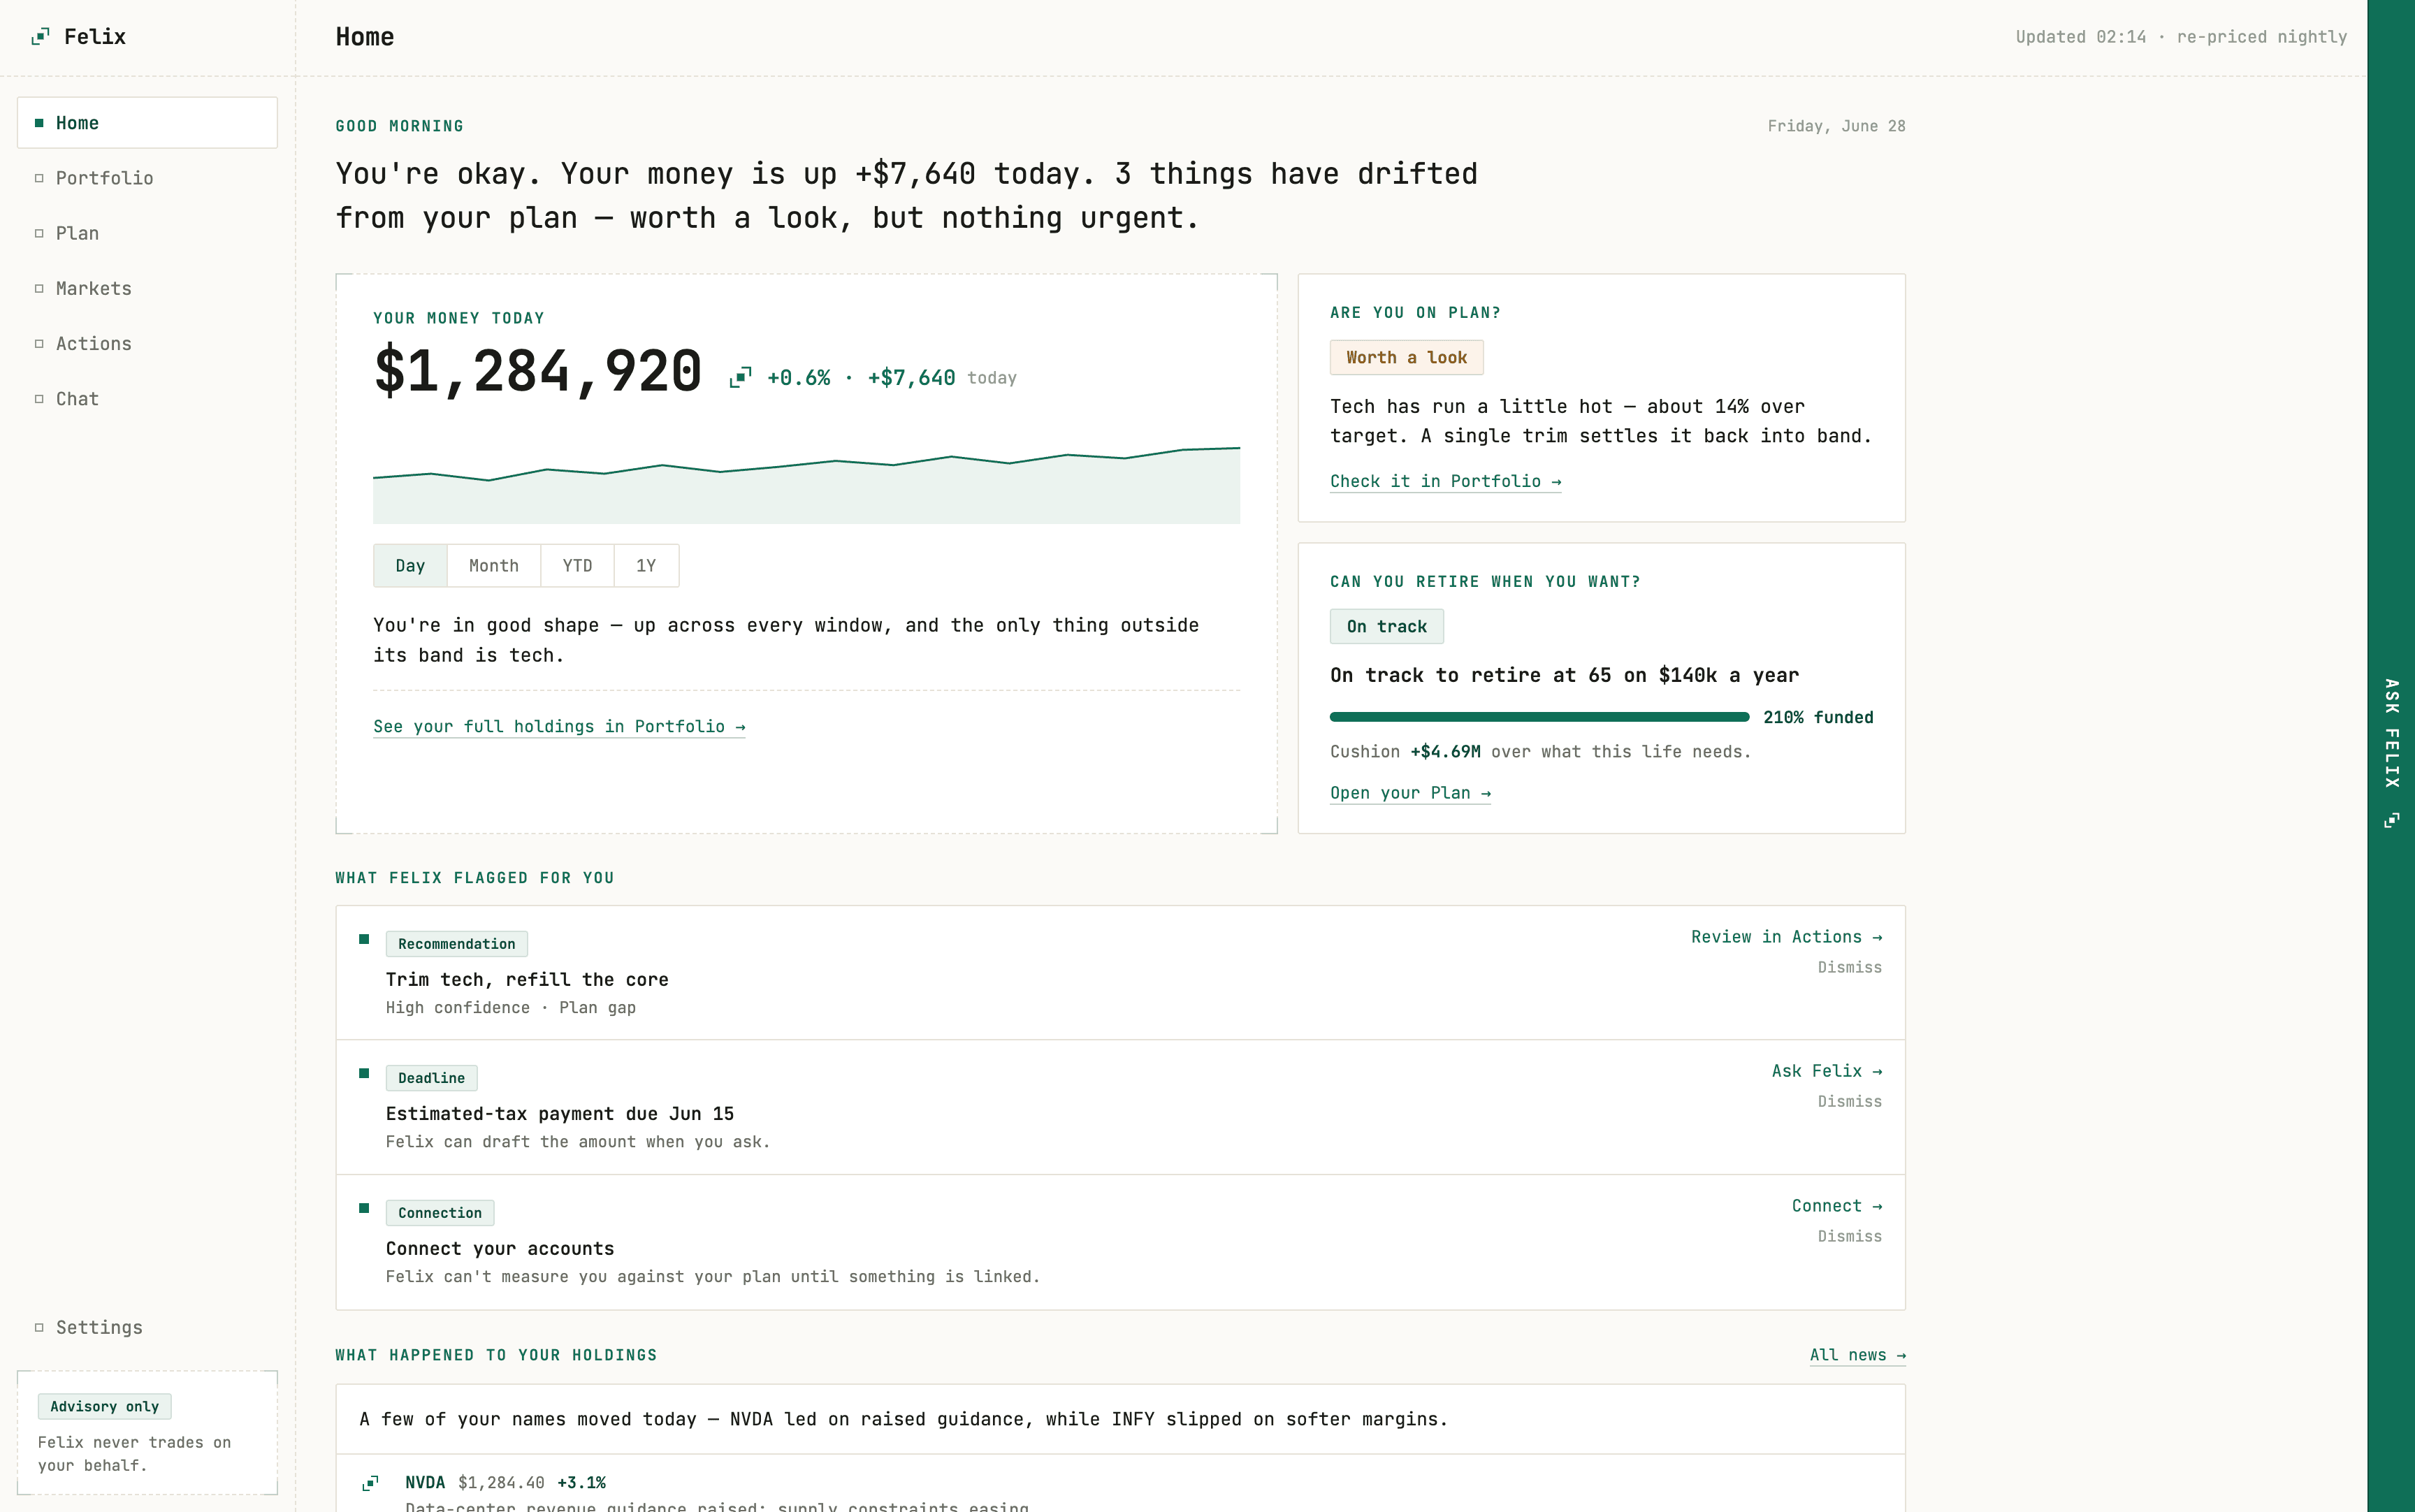Viewport: 2415px width, 1512px height.
Task: Click the 'On track' status badge
Action: pyautogui.click(x=1386, y=627)
